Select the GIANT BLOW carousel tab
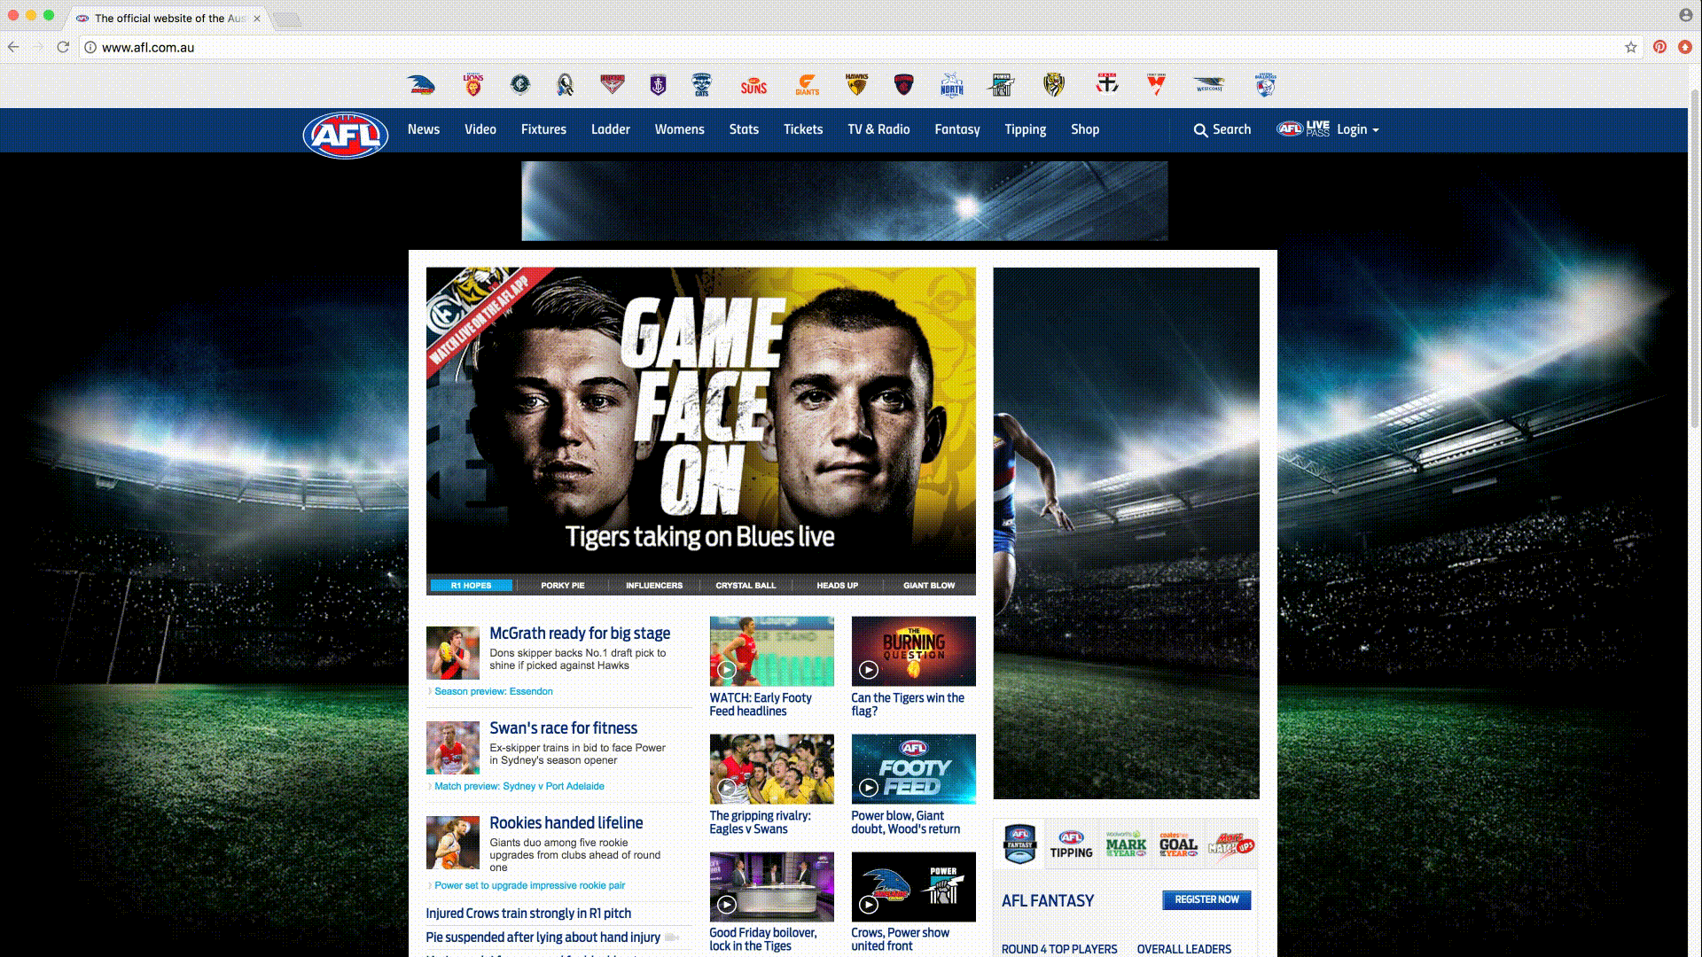This screenshot has width=1702, height=957. [x=929, y=586]
